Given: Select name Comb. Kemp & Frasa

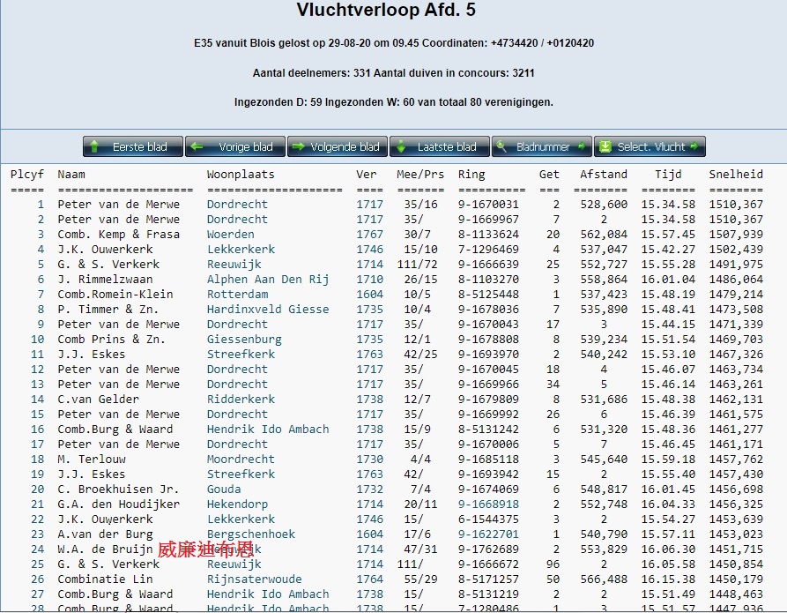Looking at the screenshot, I should 118,234.
